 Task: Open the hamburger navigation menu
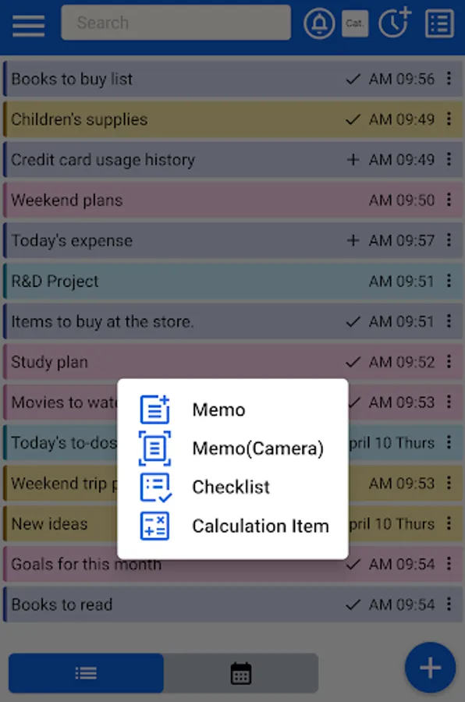pos(28,24)
